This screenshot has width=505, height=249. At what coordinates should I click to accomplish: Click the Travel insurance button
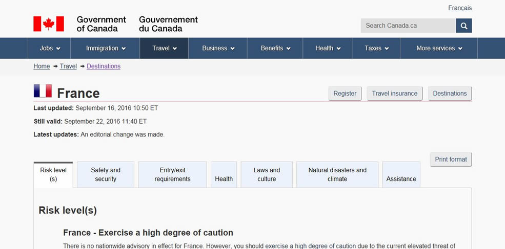[395, 94]
